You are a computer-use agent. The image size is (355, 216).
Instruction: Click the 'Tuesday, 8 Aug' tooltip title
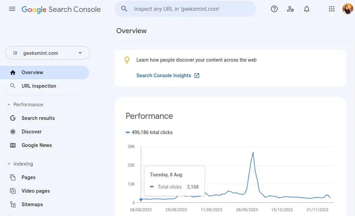pos(166,175)
